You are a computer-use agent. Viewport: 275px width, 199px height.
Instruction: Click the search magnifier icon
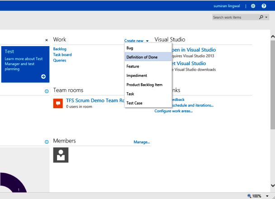(261, 17)
